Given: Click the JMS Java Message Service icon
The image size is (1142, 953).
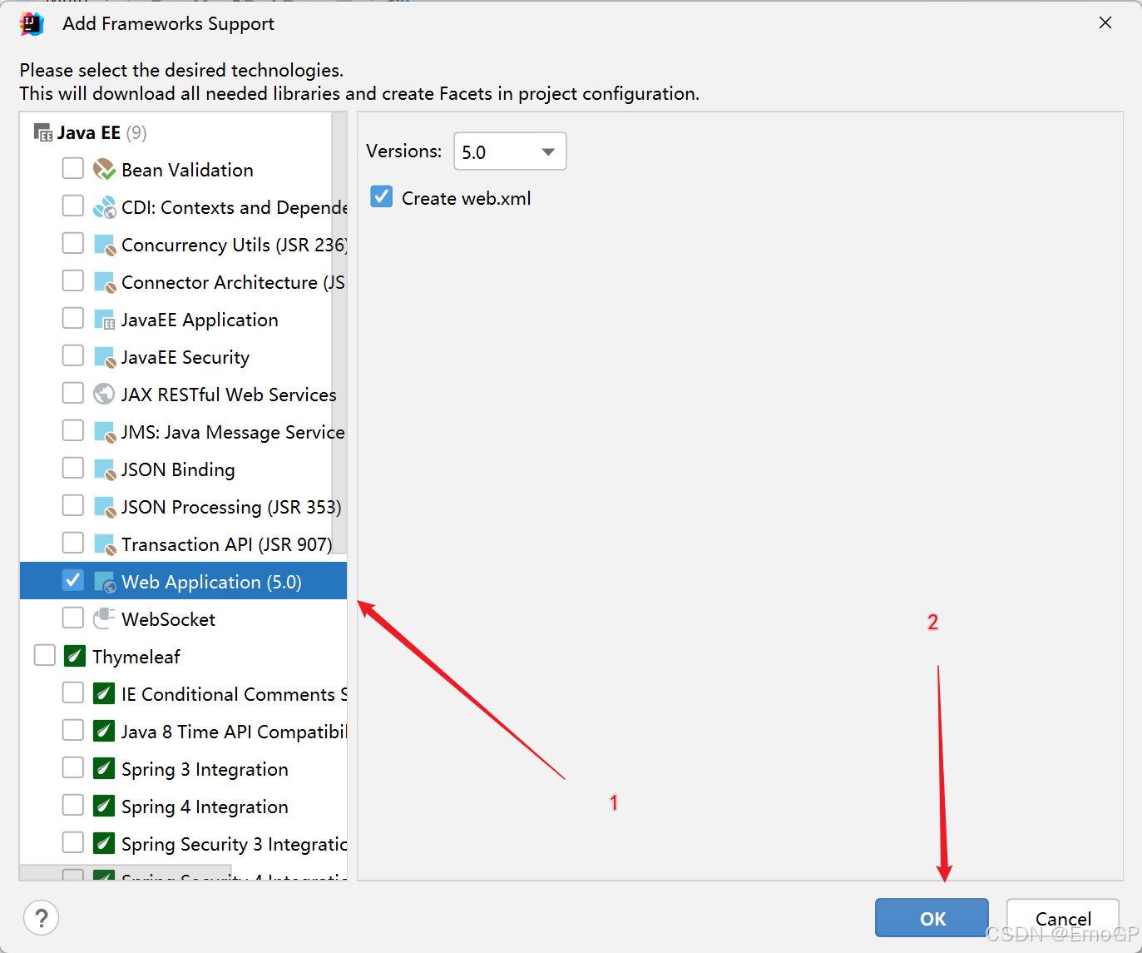Looking at the screenshot, I should pos(104,432).
